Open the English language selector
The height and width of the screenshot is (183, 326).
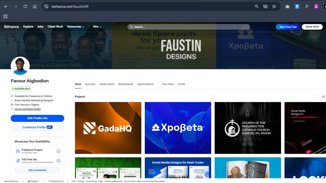tap(34, 181)
